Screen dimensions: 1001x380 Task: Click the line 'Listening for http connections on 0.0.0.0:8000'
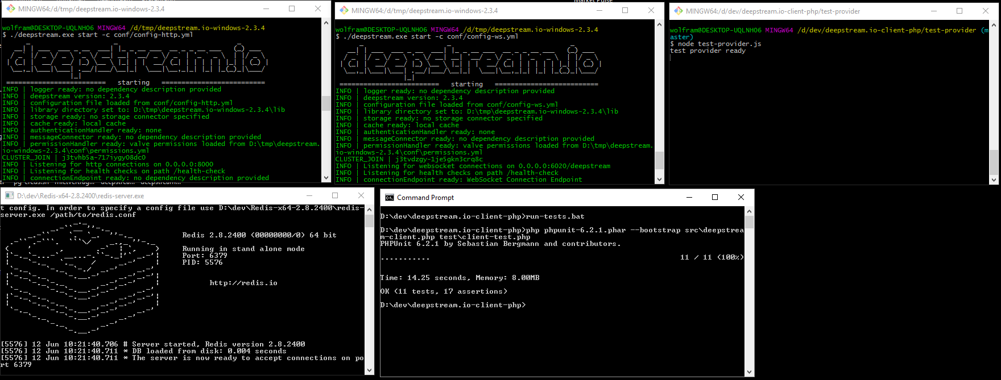[108, 164]
